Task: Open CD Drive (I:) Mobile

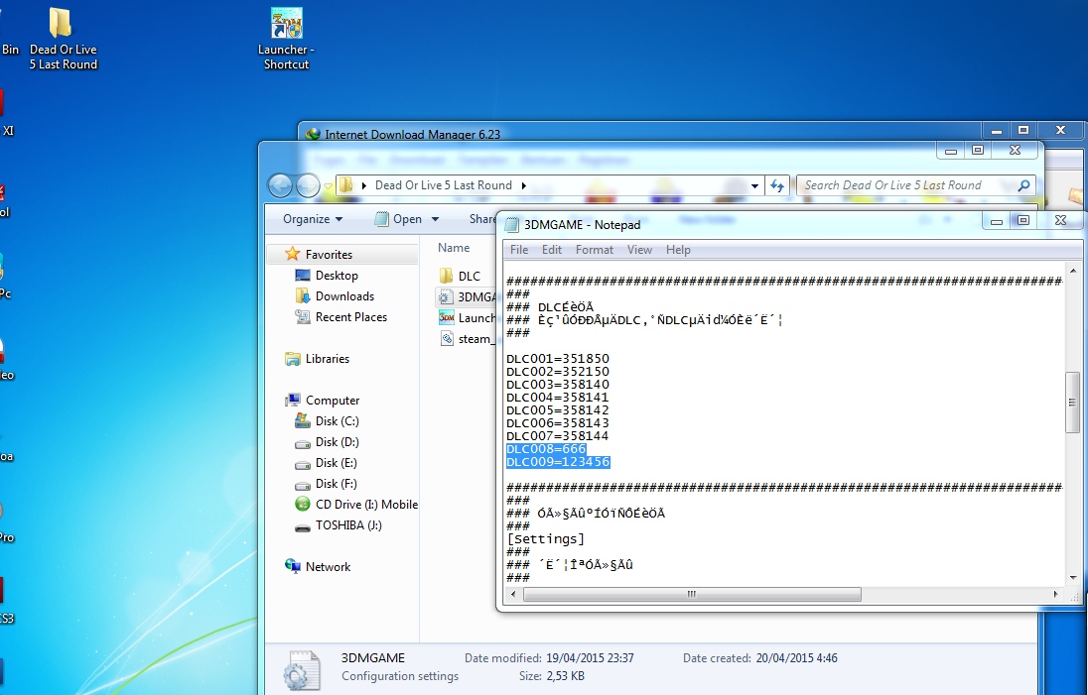Action: pyautogui.click(x=365, y=505)
